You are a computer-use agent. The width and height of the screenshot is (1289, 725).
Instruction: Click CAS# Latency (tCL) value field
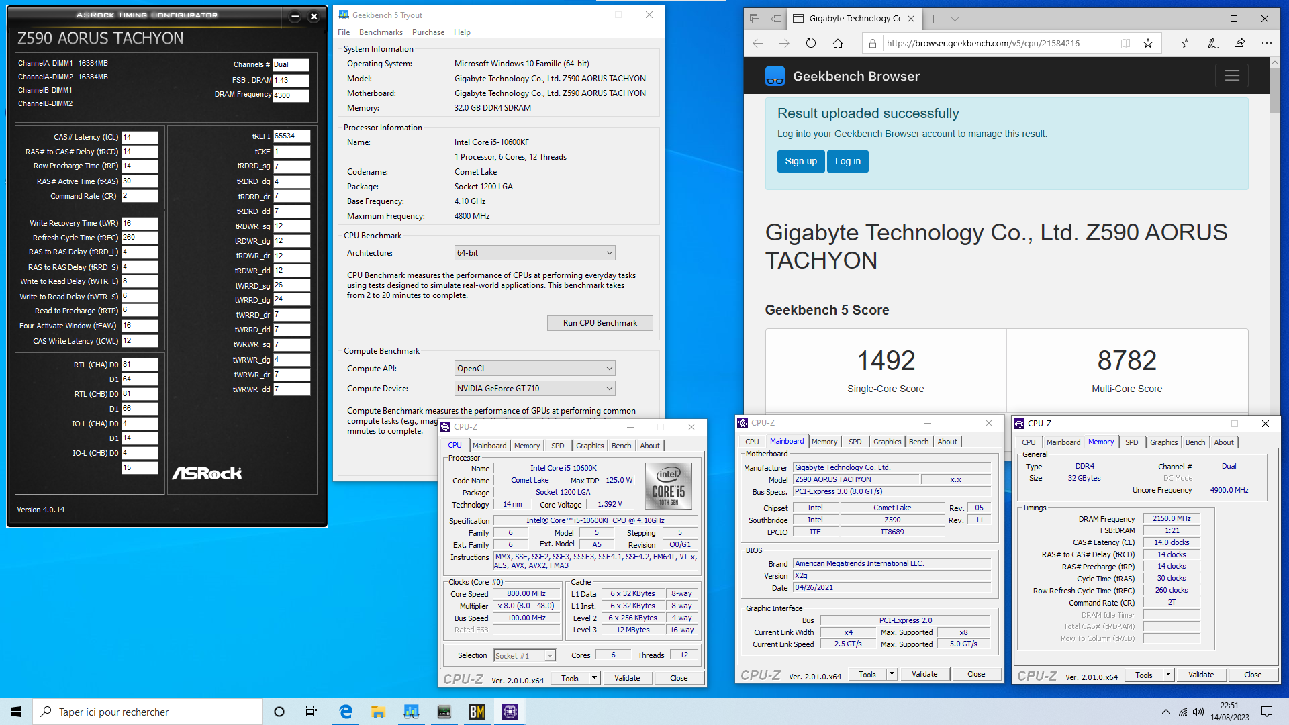click(140, 137)
